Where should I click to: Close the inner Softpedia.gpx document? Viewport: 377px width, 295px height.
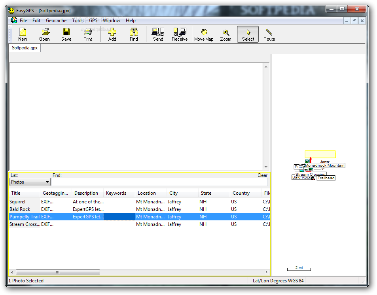362,21
